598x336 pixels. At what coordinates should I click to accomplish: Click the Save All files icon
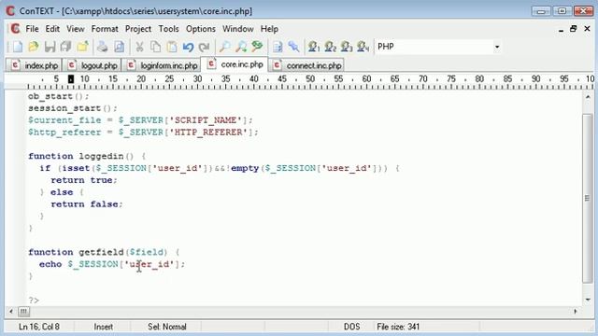[66, 47]
